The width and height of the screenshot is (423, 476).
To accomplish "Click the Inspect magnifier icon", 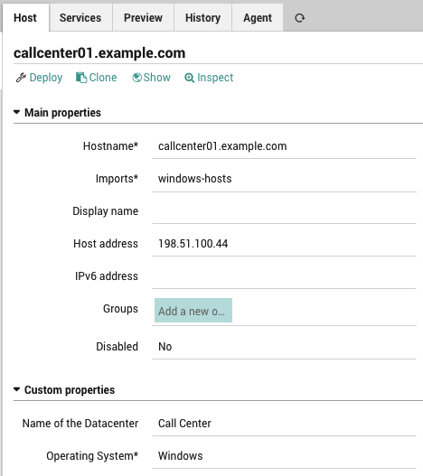I will tap(189, 78).
